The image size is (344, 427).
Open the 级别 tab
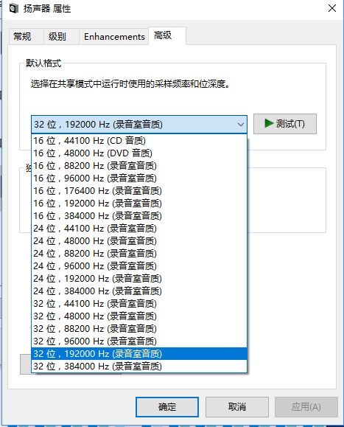pos(57,36)
